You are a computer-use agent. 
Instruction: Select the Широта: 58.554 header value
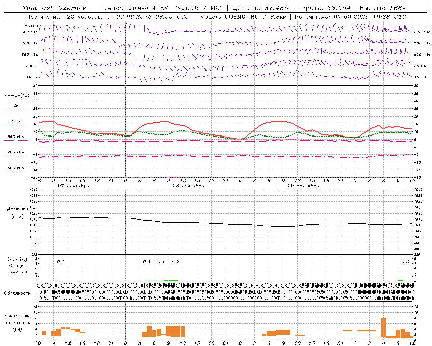(324, 8)
